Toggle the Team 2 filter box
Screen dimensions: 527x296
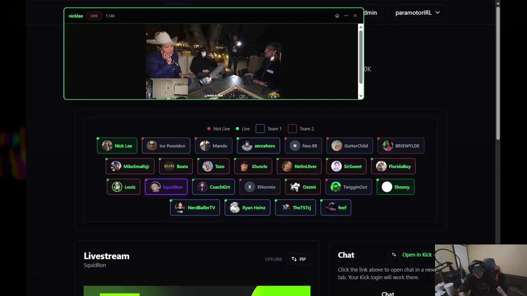click(x=292, y=129)
